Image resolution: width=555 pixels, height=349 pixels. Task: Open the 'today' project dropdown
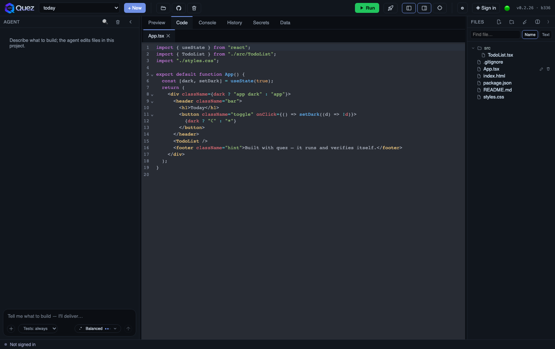pyautogui.click(x=79, y=8)
